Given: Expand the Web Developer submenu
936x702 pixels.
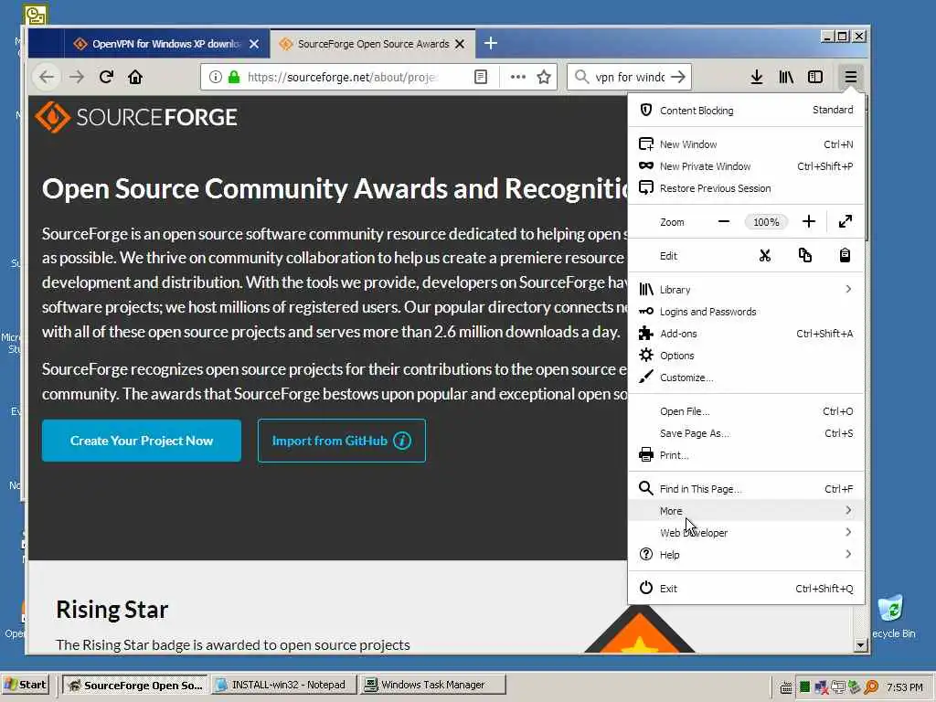Looking at the screenshot, I should click(x=746, y=533).
